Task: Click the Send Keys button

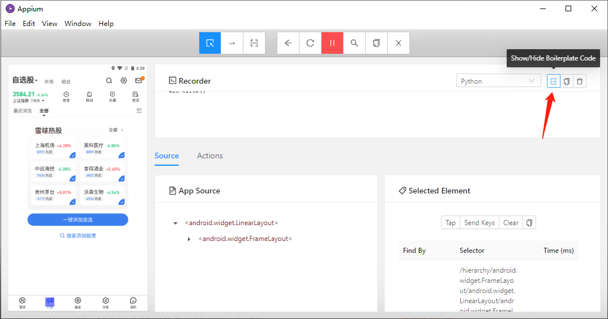Action: tap(479, 223)
